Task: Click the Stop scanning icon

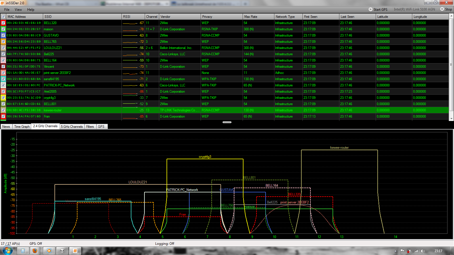Action: click(x=442, y=9)
